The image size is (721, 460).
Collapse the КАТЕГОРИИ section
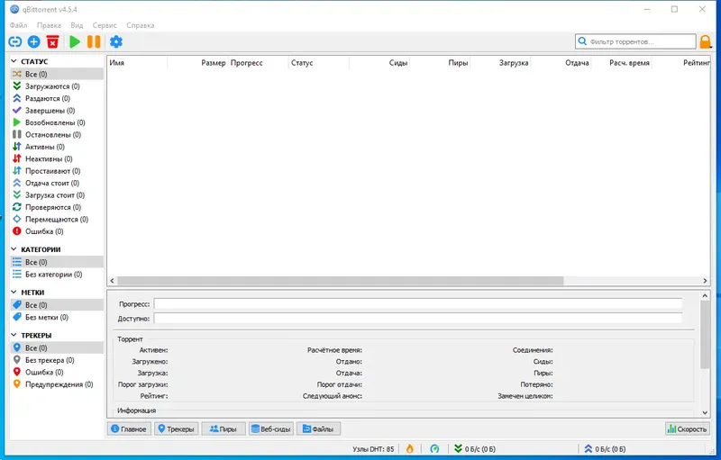(14, 249)
